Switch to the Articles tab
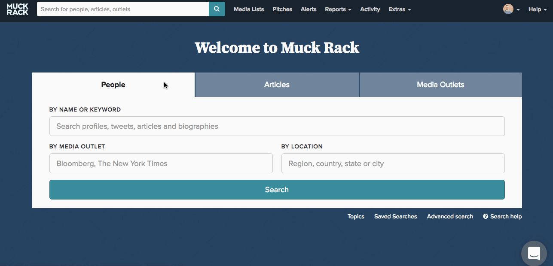The width and height of the screenshot is (553, 266). pyautogui.click(x=277, y=85)
